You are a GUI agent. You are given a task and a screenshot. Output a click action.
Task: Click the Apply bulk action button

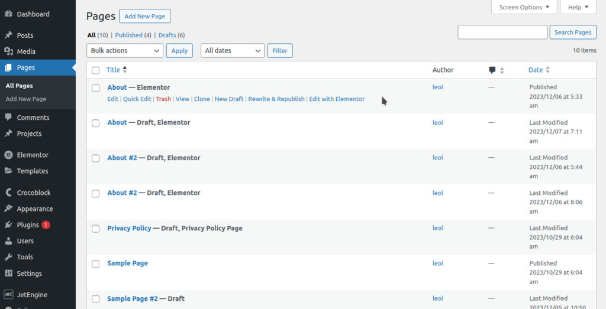(179, 51)
